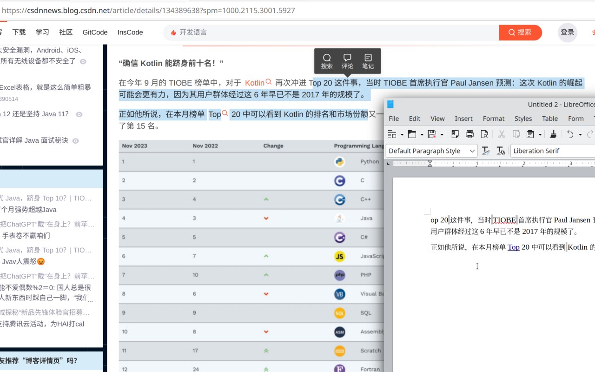Click the C# logo in the table
595x372 pixels.
click(x=340, y=237)
